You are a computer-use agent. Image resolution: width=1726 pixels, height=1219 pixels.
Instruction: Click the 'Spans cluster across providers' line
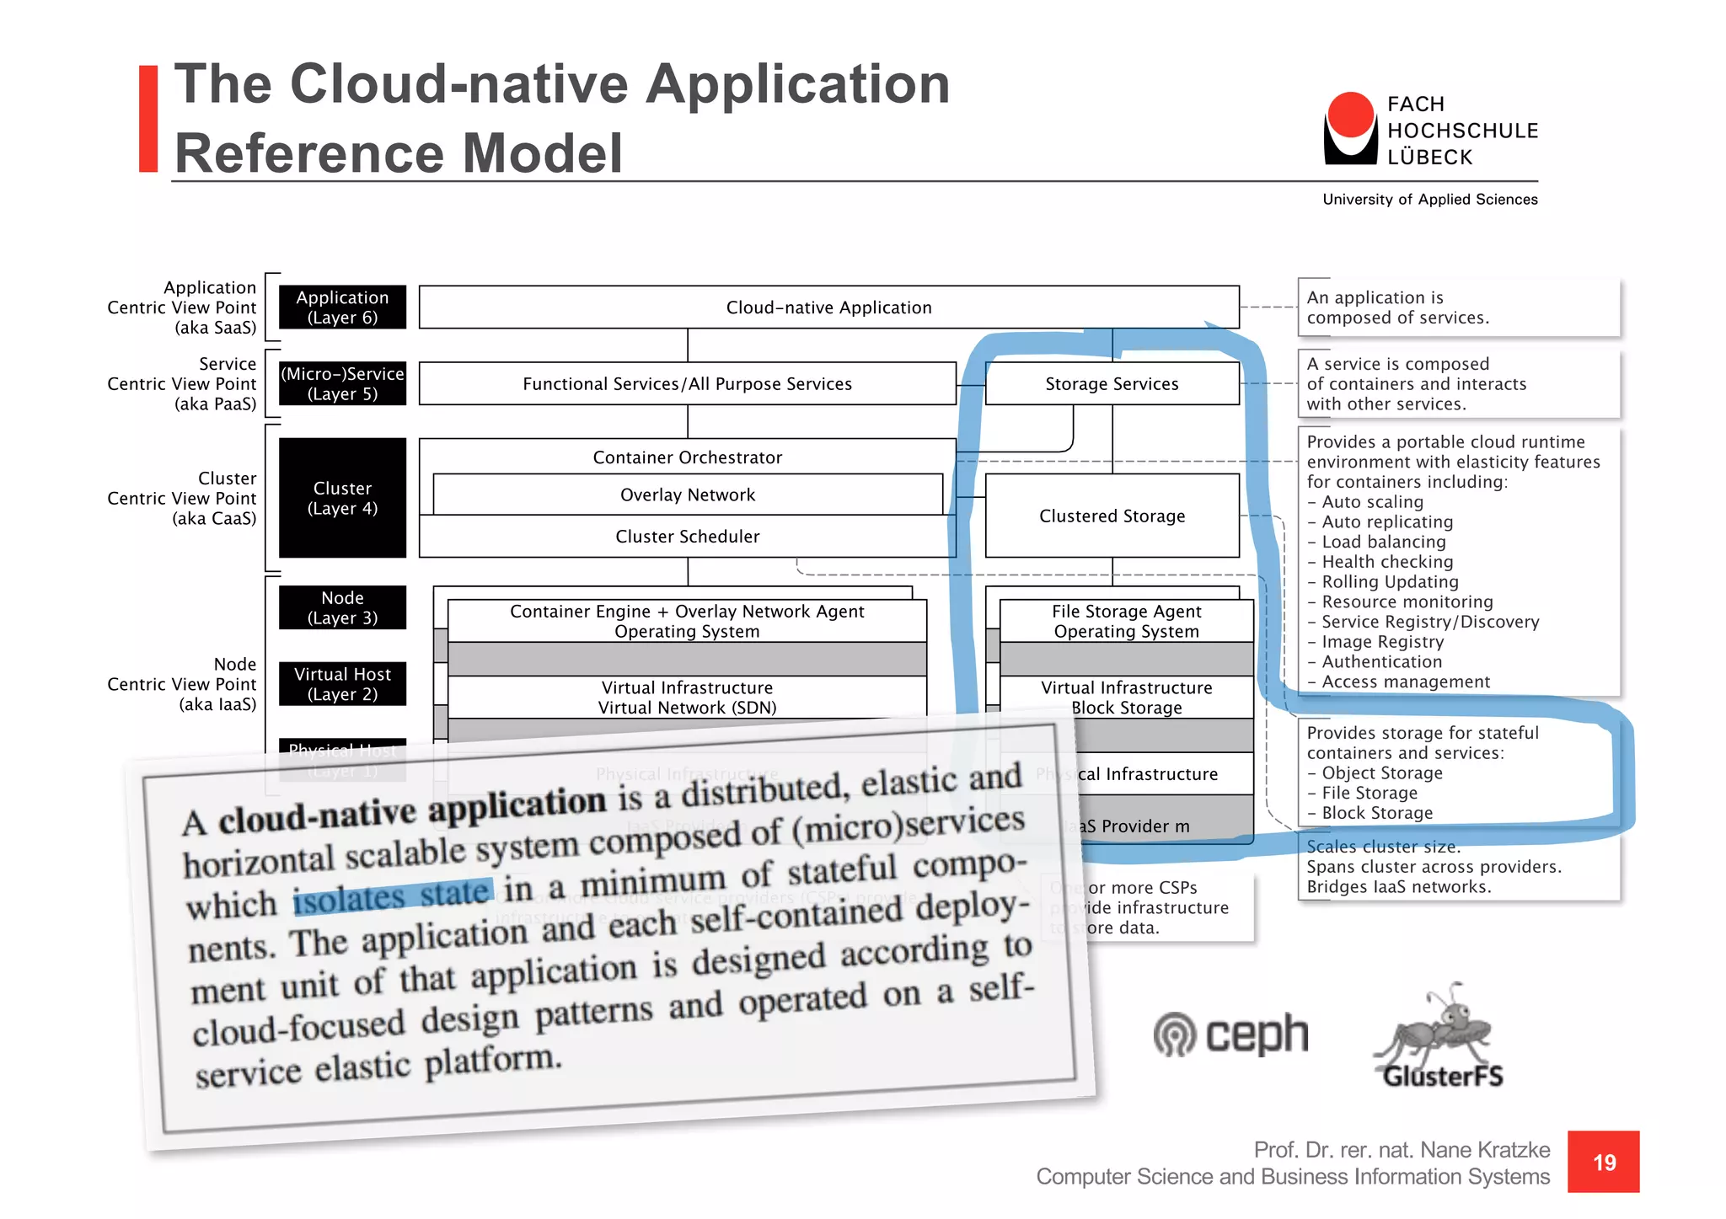(x=1434, y=867)
